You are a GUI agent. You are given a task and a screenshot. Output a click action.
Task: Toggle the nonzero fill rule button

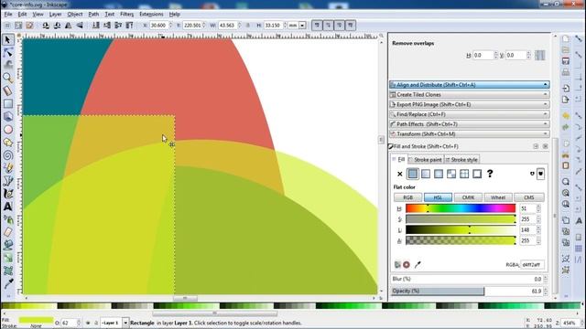click(x=540, y=174)
